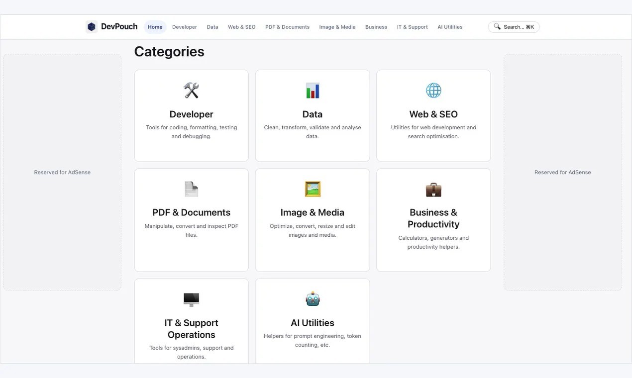This screenshot has width=632, height=378.
Task: Click the DevPouch cube logo icon
Action: 92,27
